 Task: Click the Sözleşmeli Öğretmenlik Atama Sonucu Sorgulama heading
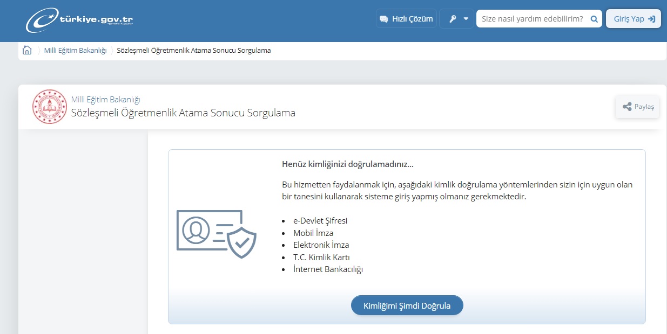183,113
